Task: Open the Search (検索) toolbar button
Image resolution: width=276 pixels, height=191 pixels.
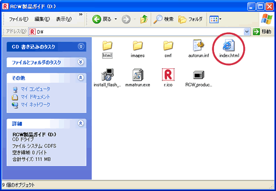Action: point(164,19)
